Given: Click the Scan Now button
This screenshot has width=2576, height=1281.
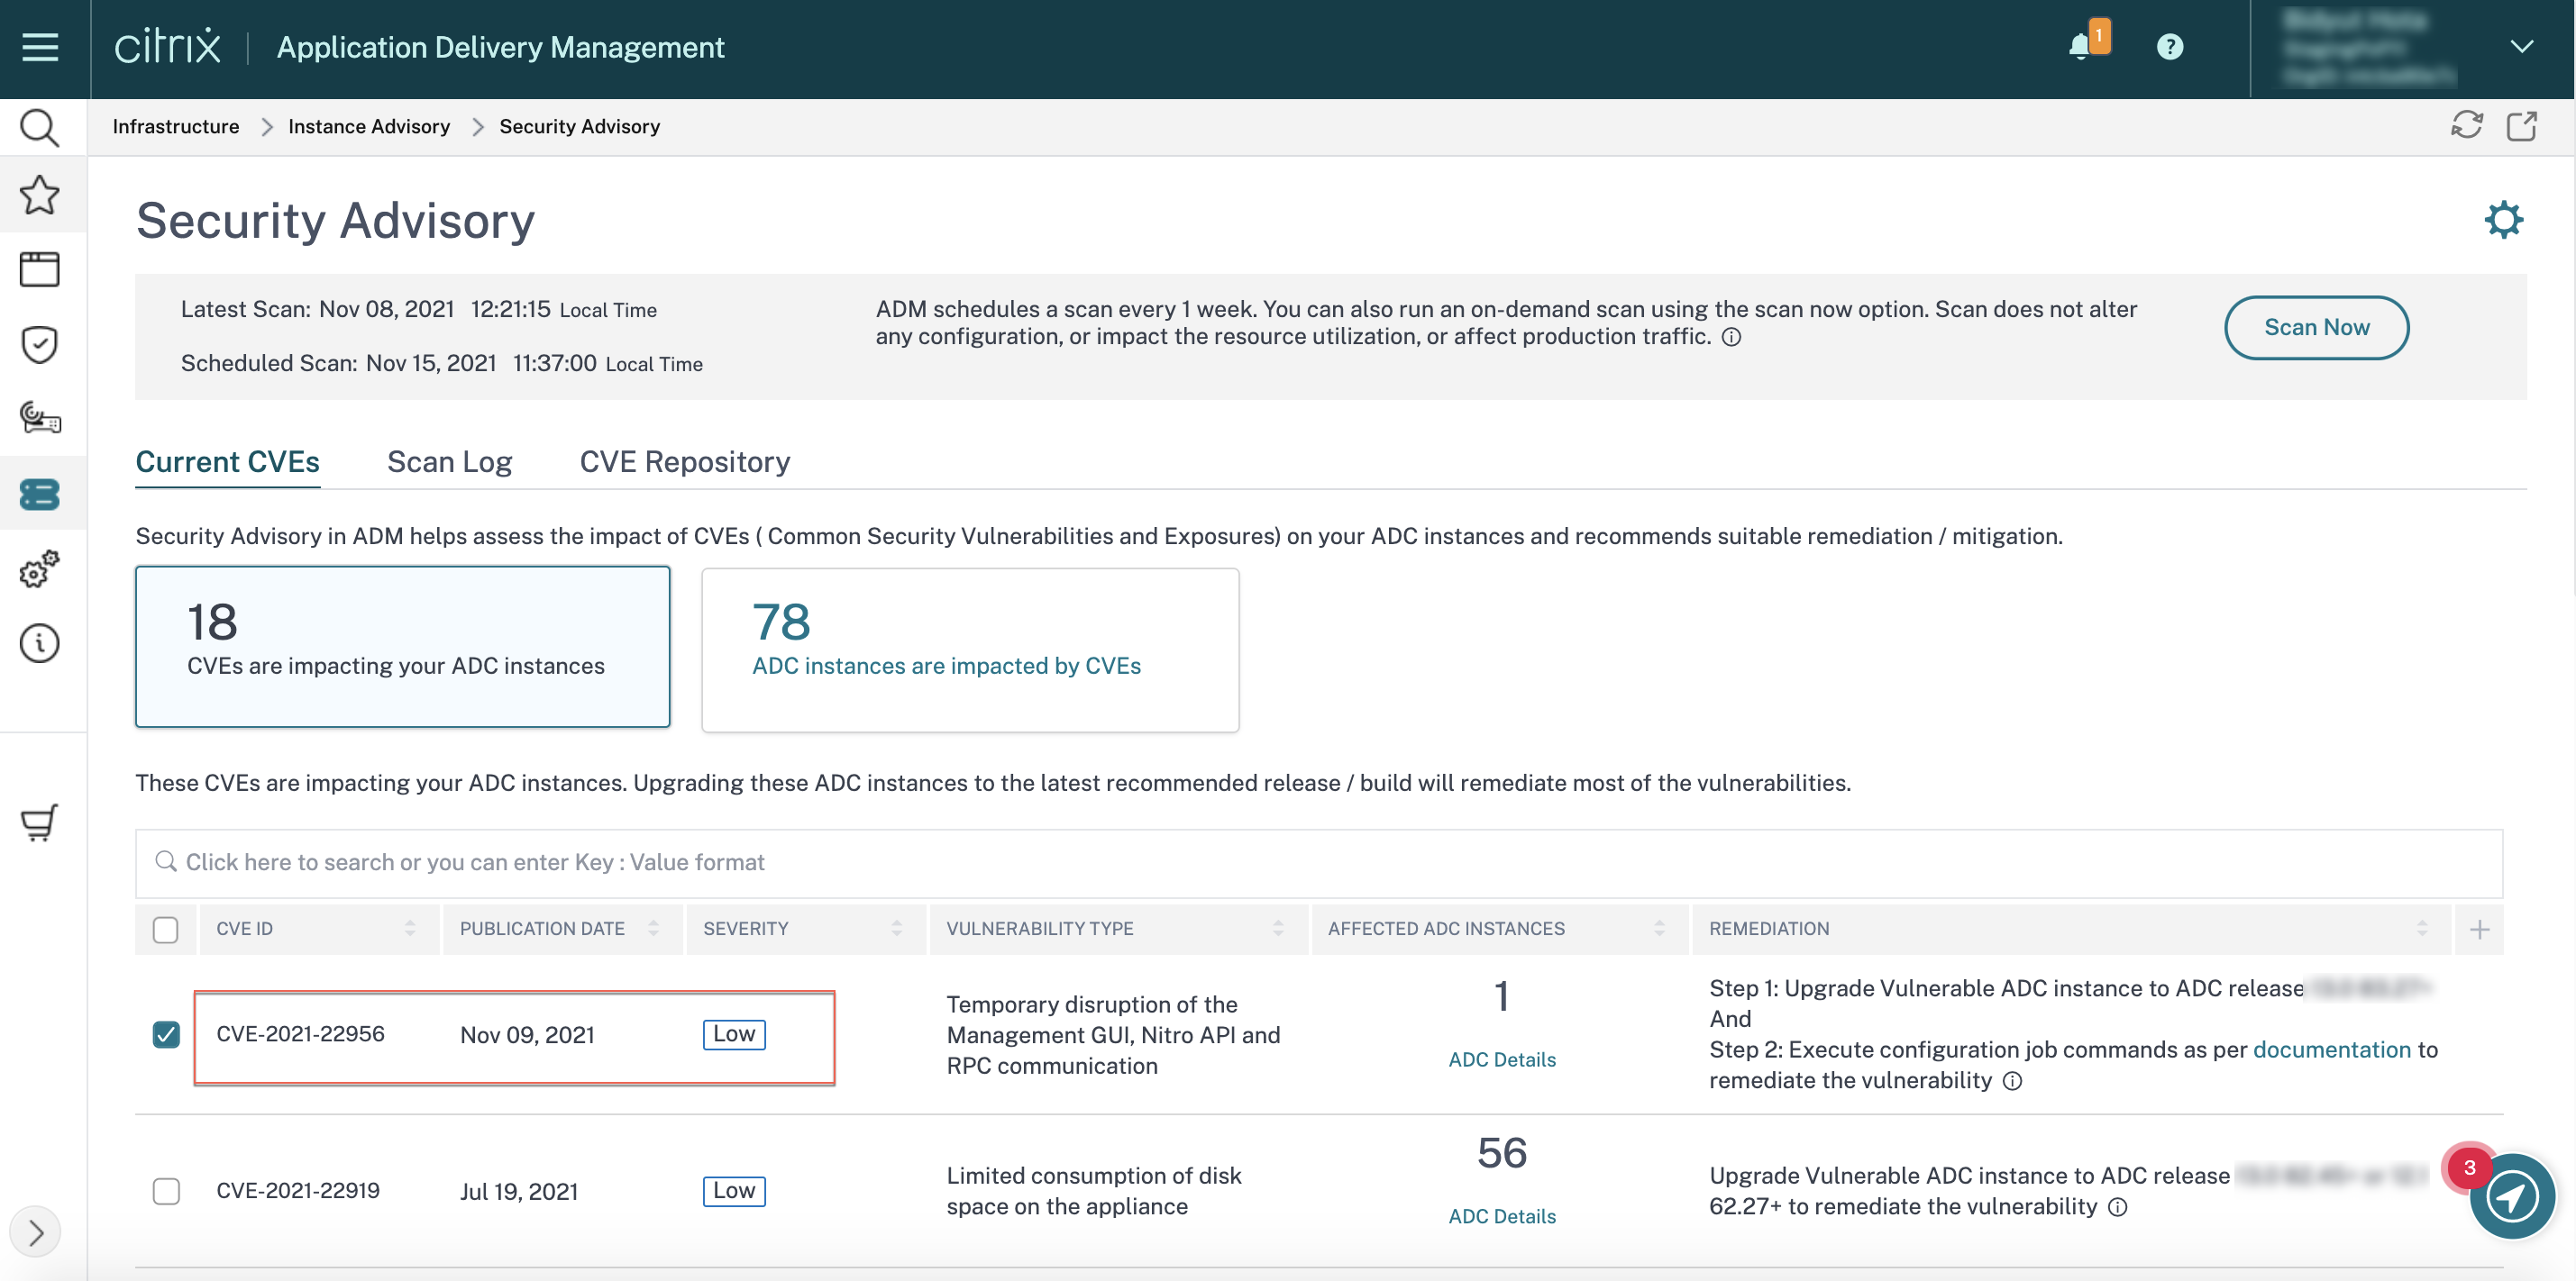Looking at the screenshot, I should click(2316, 328).
